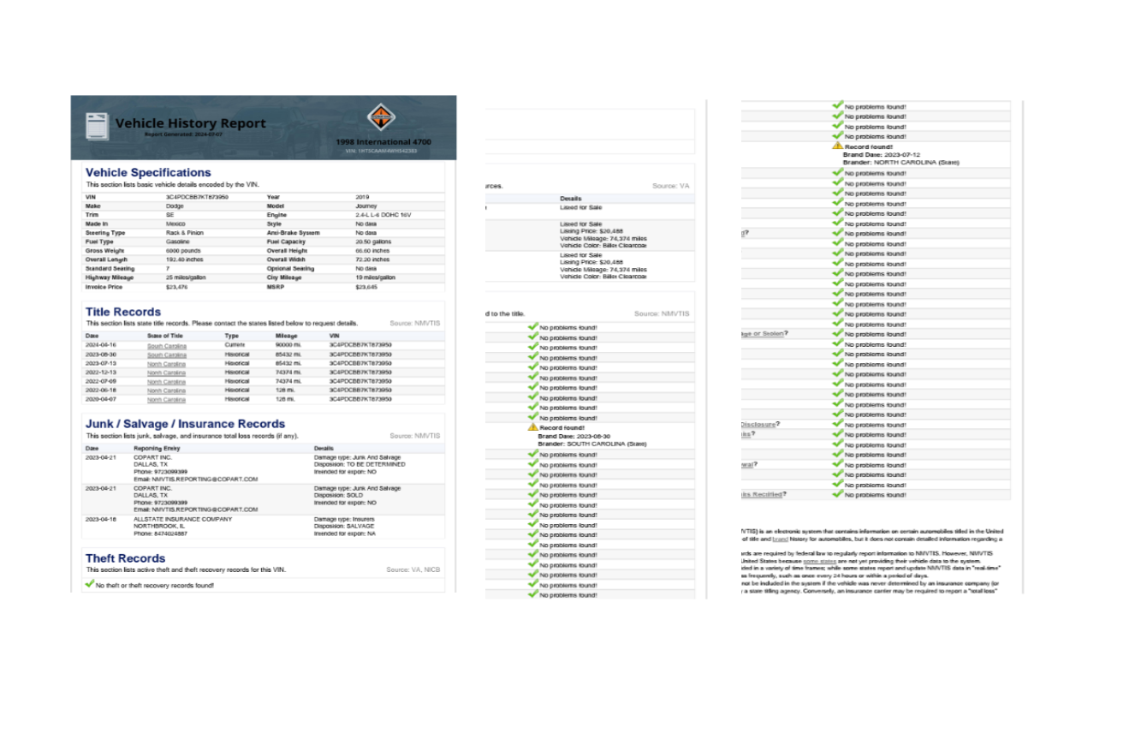Follow the 'some states' link in footer text
Viewport: 1147px width, 733px height.
(x=820, y=561)
